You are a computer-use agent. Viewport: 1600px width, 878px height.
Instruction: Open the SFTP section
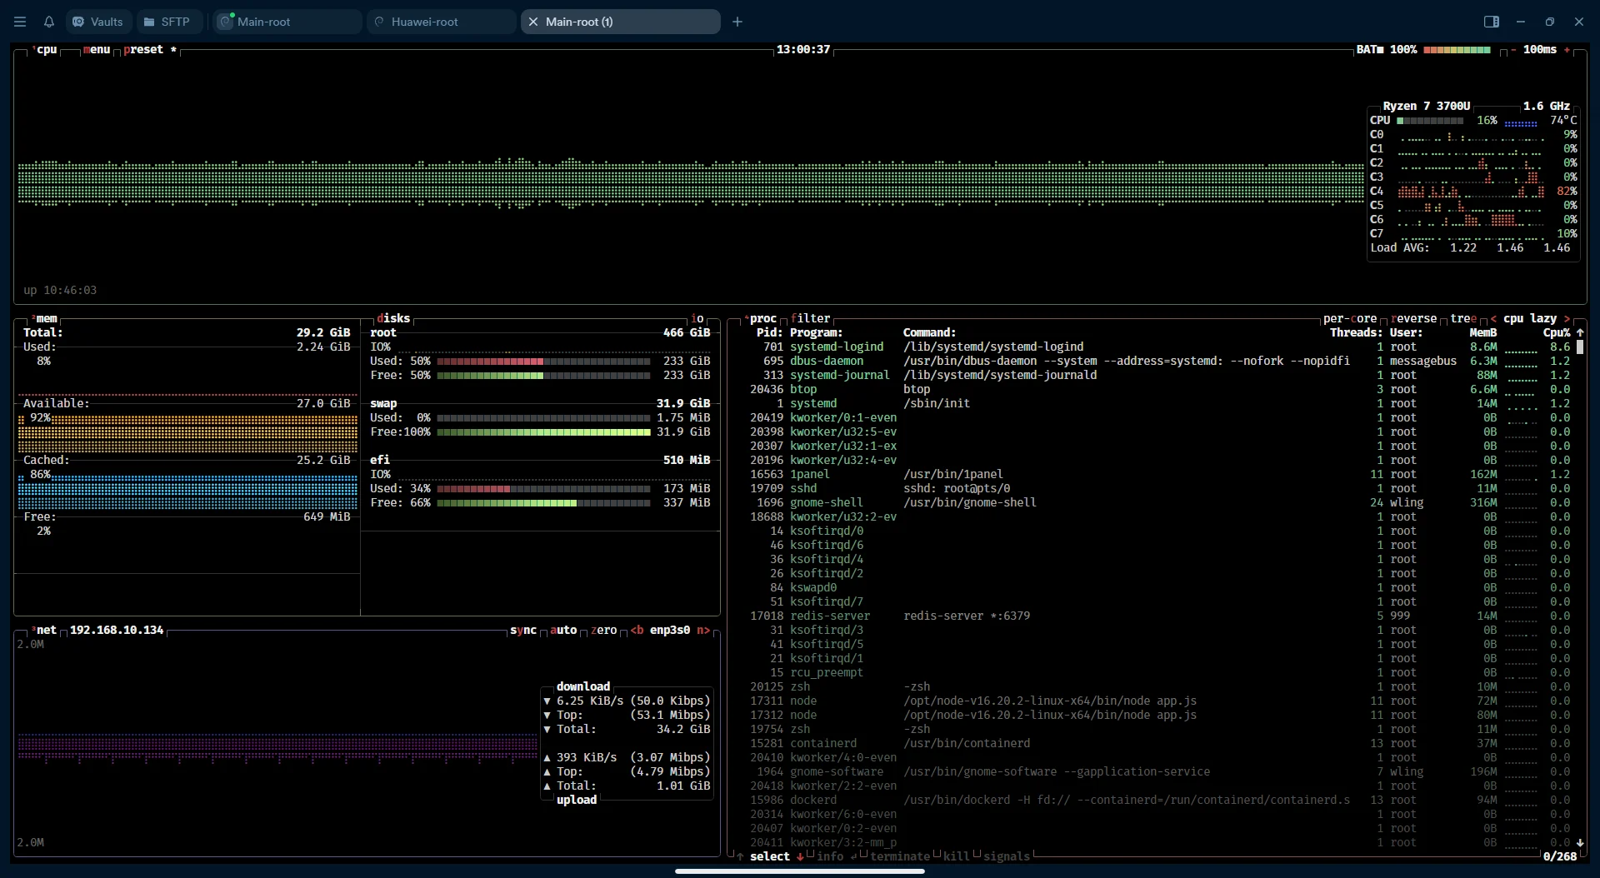point(167,22)
